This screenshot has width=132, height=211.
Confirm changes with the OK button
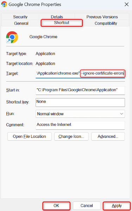point(56,206)
